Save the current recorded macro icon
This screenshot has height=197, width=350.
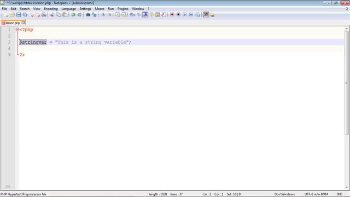(x=197, y=15)
